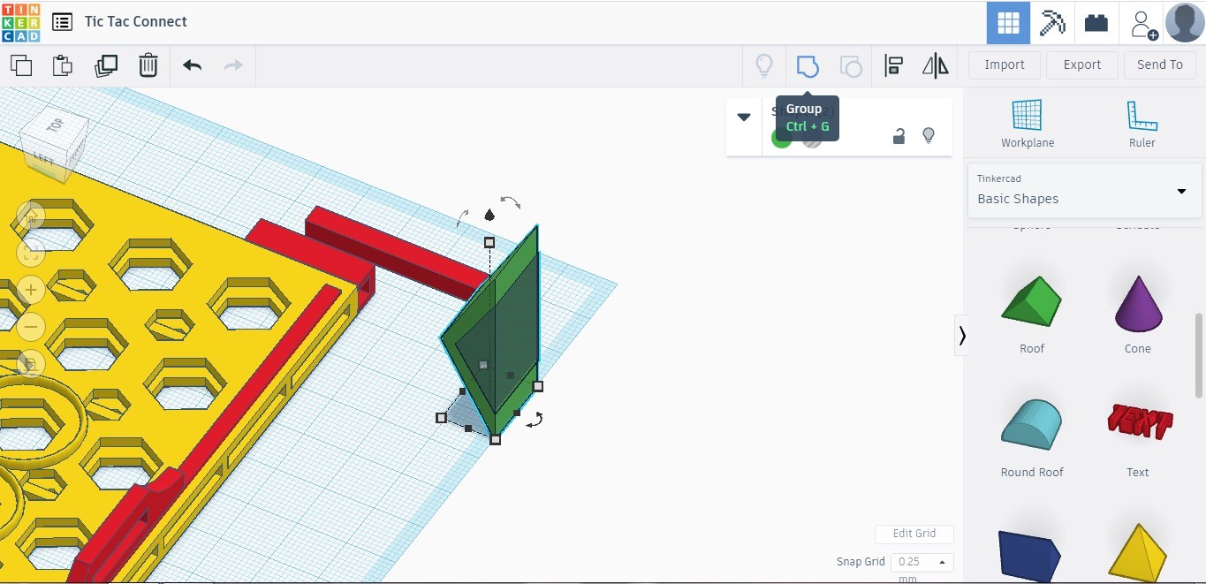Viewport: 1206px width, 584px height.
Task: Open the Blocks pickaxe mode
Action: point(1052,23)
